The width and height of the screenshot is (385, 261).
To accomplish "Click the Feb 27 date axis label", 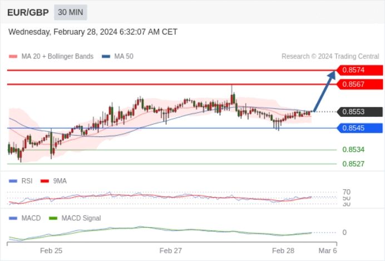I will [x=171, y=250].
